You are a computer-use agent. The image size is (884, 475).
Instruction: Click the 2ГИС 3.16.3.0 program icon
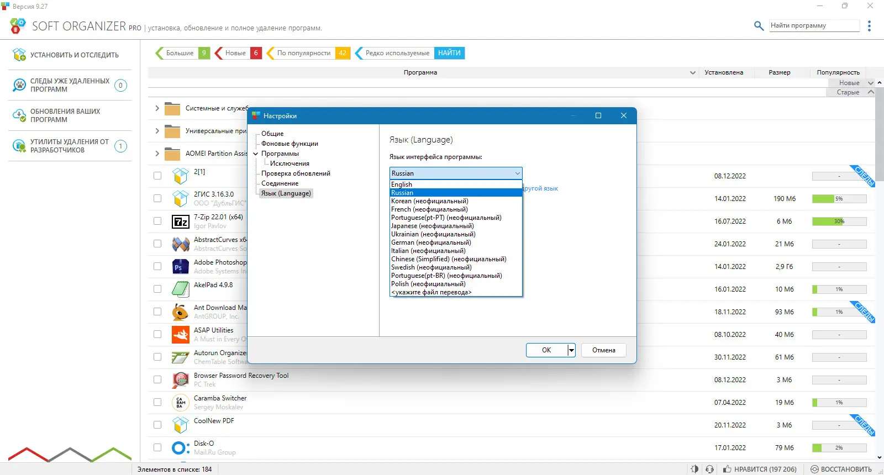pyautogui.click(x=181, y=198)
